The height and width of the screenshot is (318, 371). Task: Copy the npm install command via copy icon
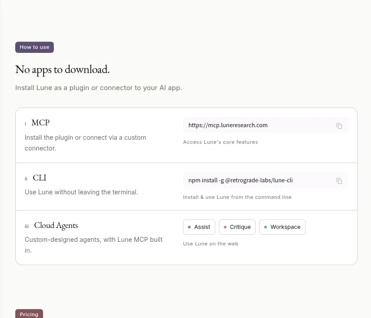pyautogui.click(x=339, y=181)
